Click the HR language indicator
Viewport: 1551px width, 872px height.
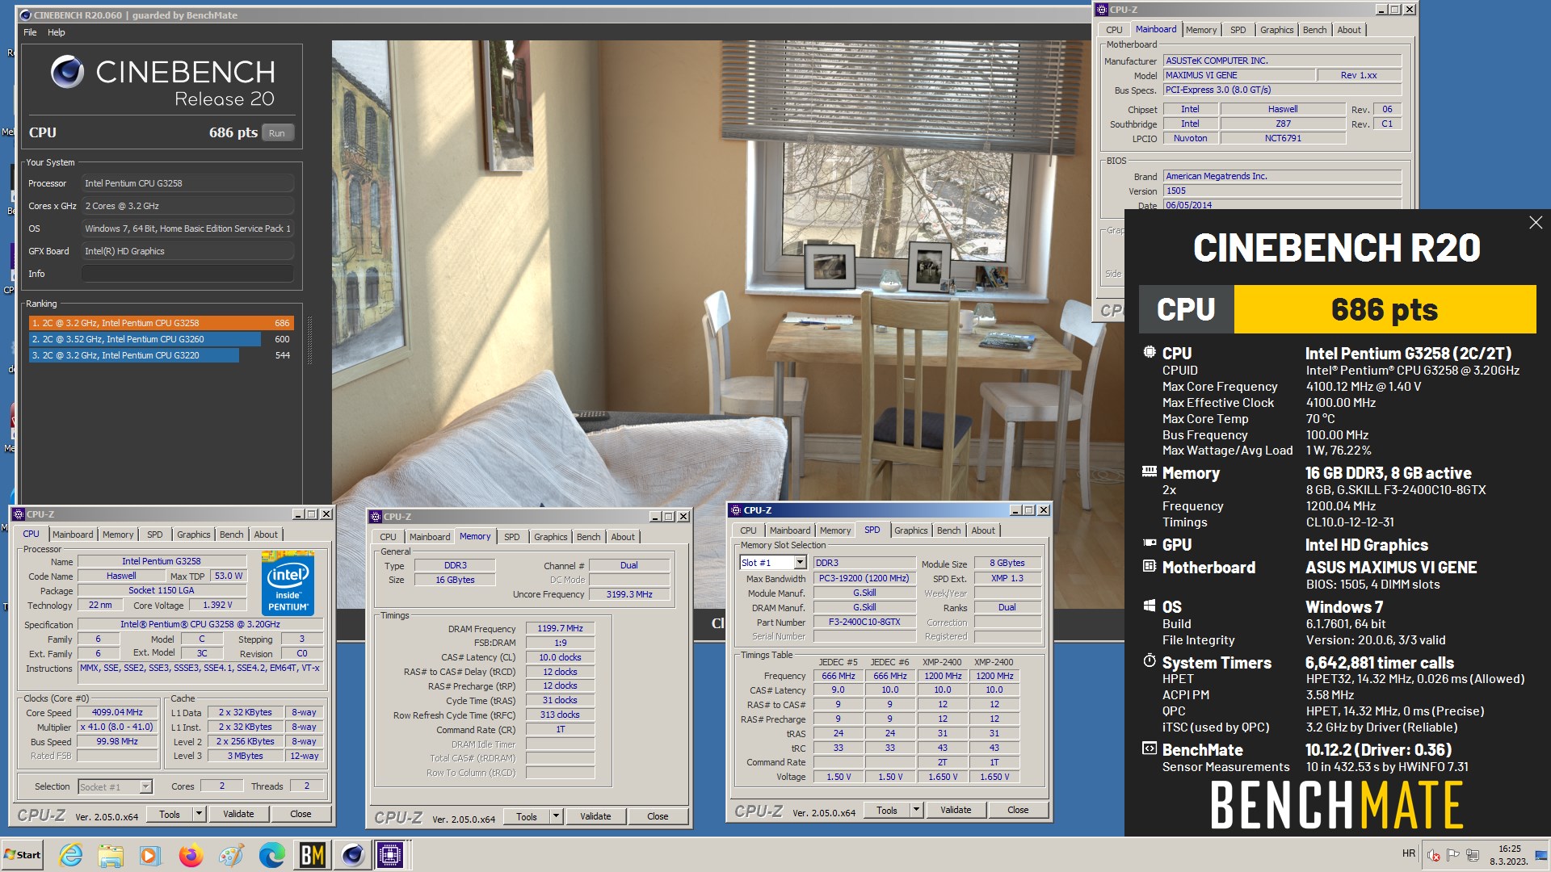click(1409, 853)
